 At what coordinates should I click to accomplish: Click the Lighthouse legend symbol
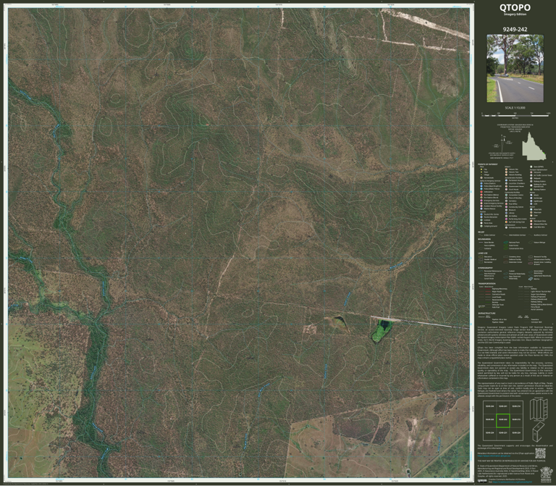click(x=531, y=201)
